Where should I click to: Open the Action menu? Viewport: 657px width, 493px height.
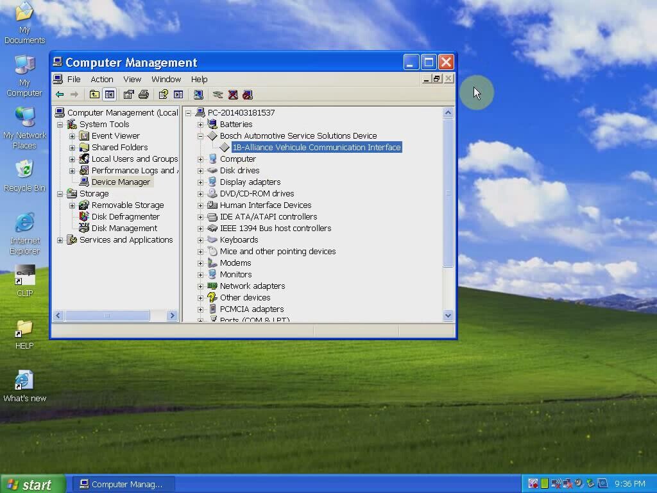point(101,79)
